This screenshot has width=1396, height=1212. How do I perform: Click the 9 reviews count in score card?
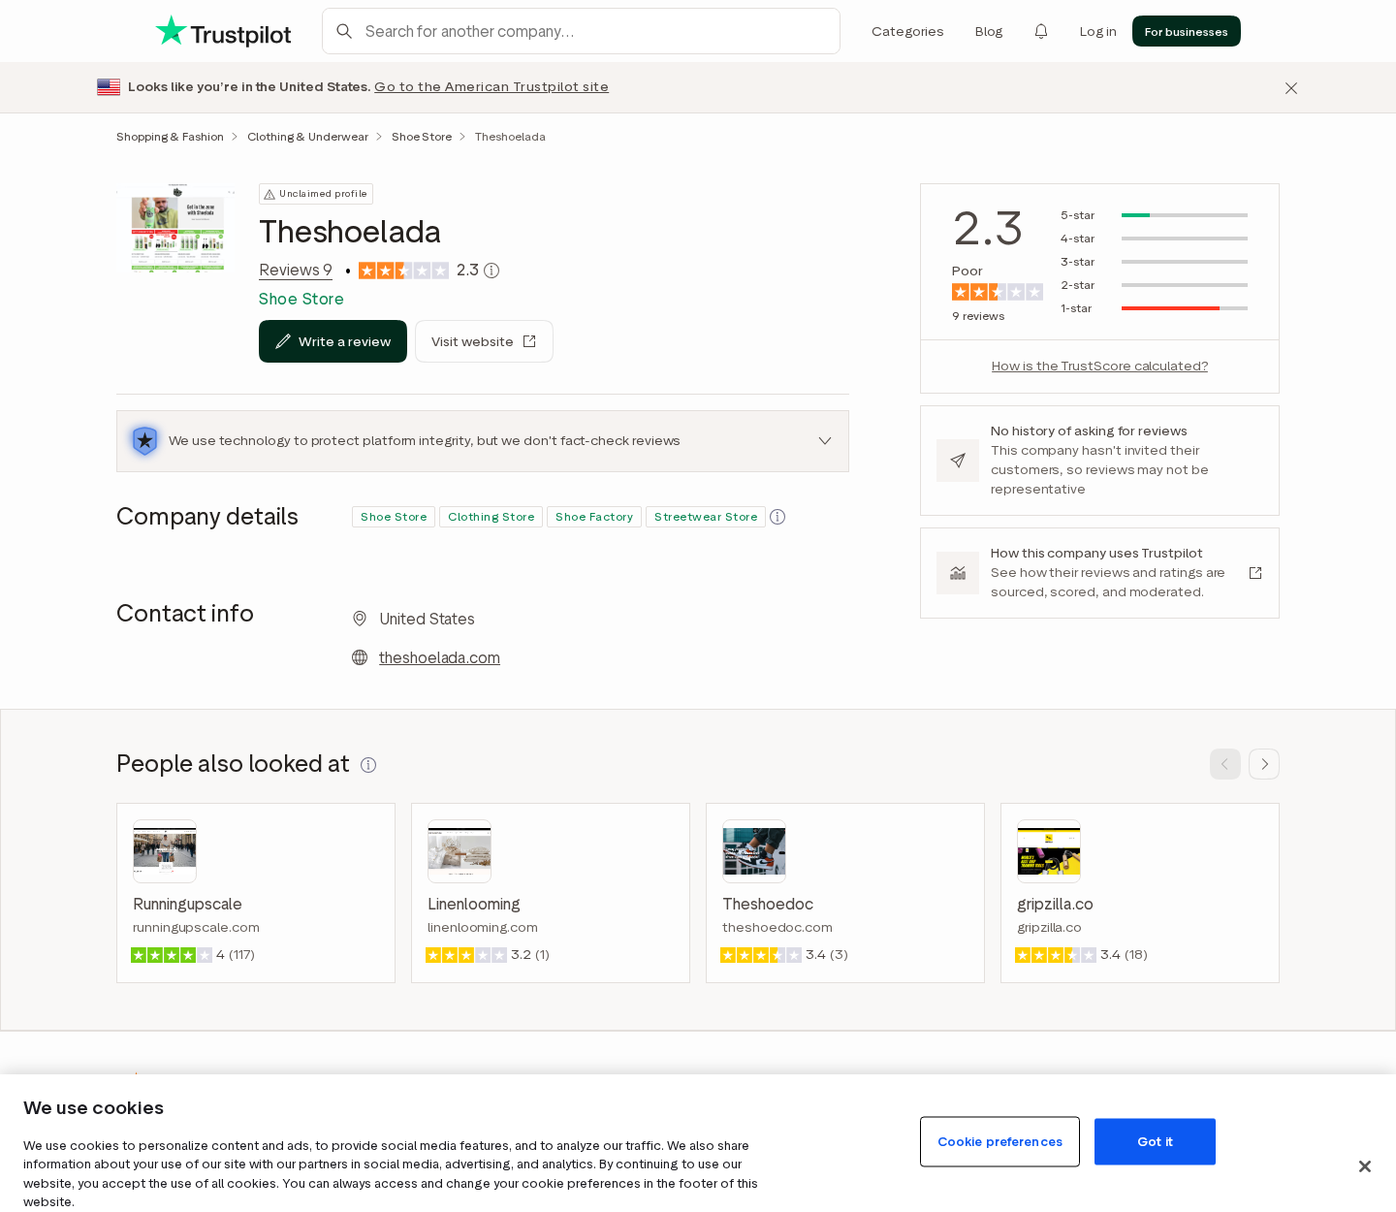pyautogui.click(x=978, y=316)
